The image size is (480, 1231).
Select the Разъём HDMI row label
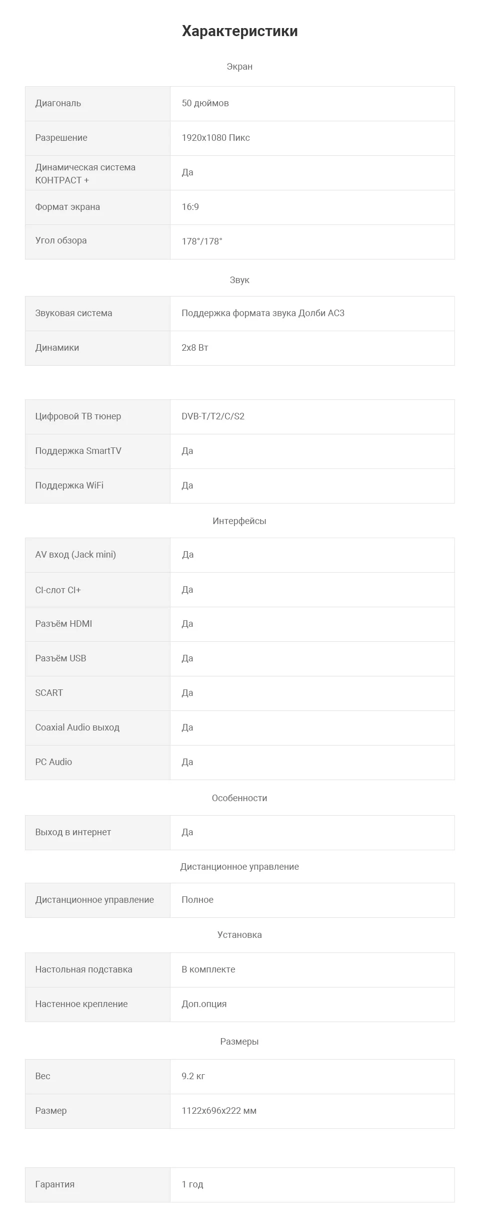(63, 624)
